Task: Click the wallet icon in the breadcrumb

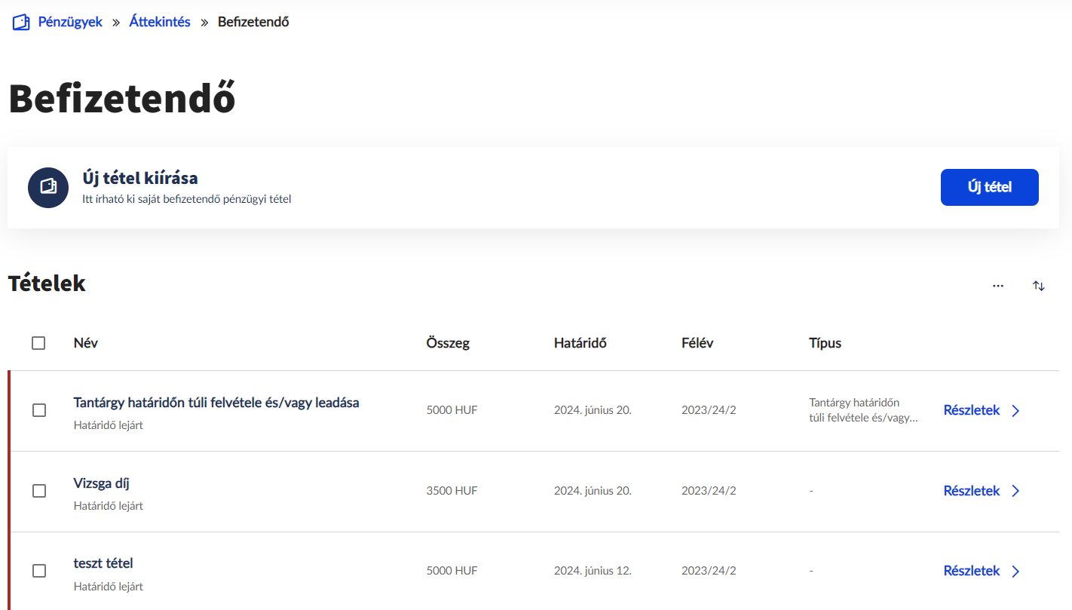Action: click(x=21, y=22)
